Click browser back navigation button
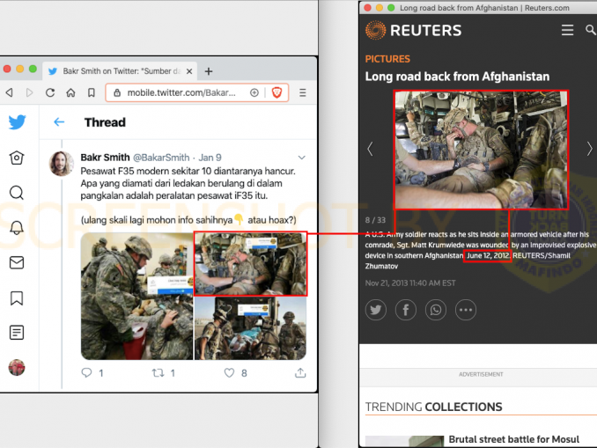597x448 pixels. coord(10,92)
